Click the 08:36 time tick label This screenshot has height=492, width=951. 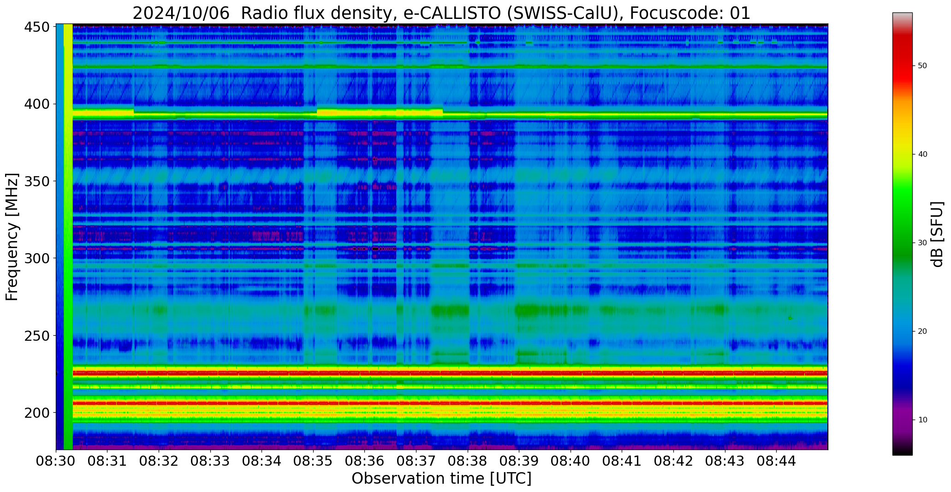pos(365,460)
